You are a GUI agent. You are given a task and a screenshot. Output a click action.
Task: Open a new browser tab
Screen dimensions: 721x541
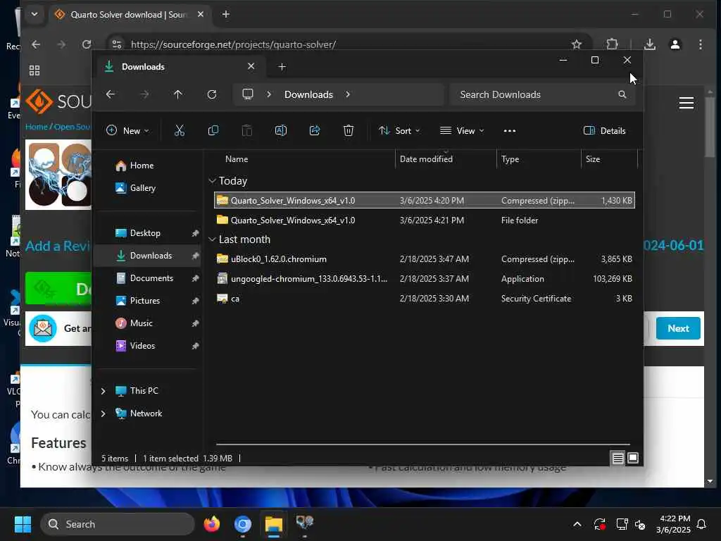pyautogui.click(x=226, y=14)
